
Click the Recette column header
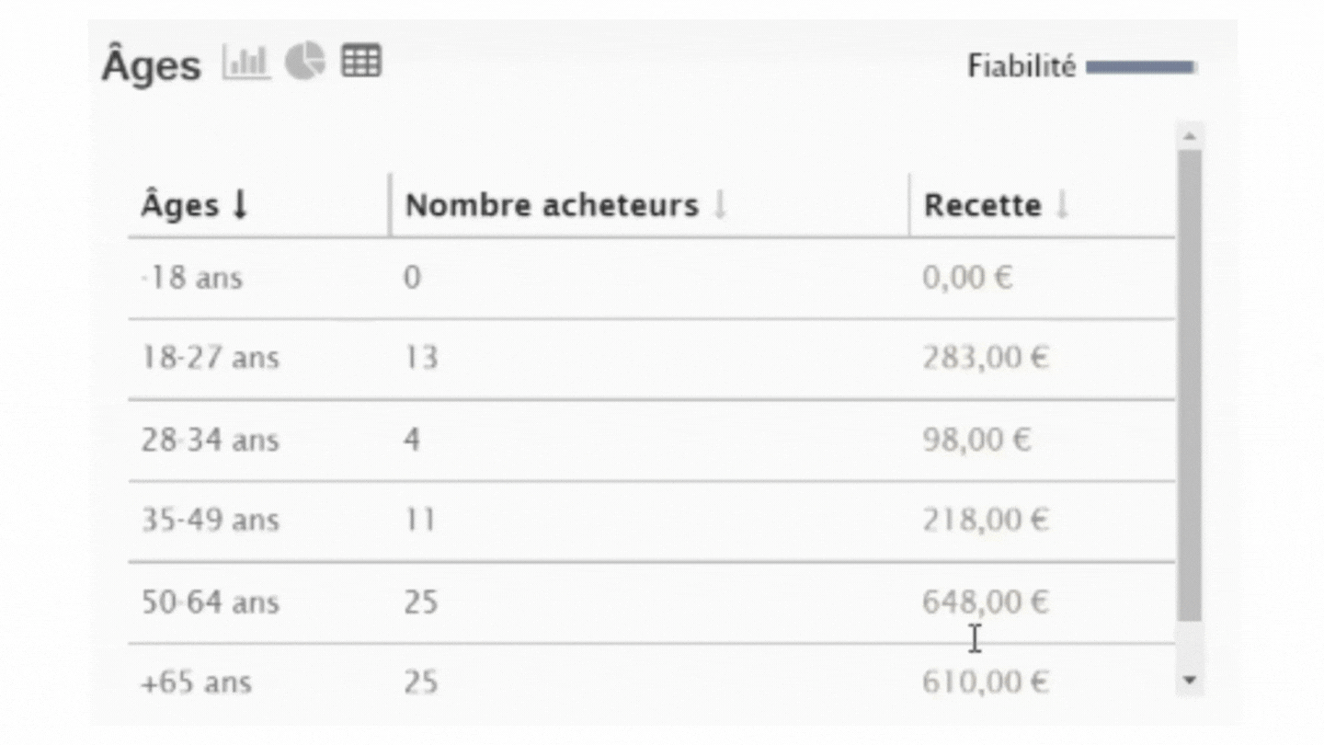coord(982,206)
